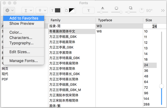Select font size 48
This screenshot has height=108, width=167.
150,76
